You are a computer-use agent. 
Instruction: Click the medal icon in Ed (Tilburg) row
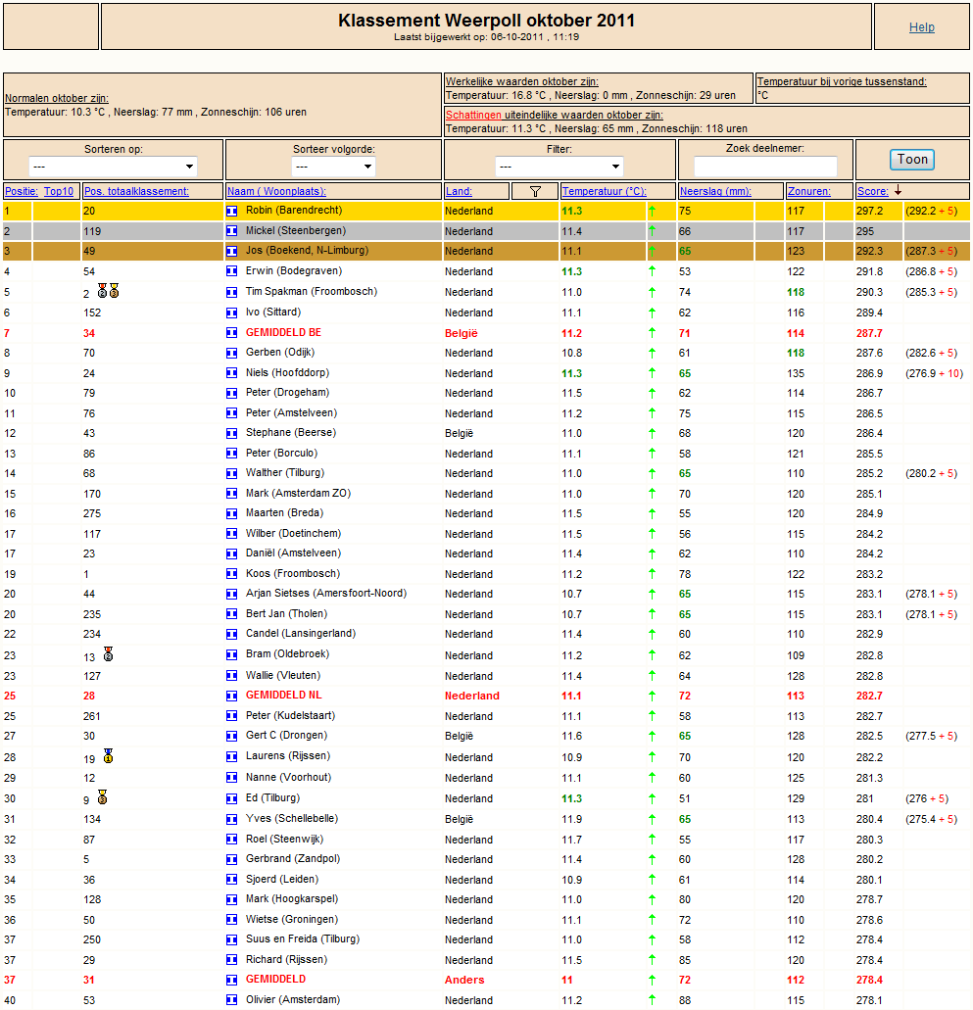point(103,796)
